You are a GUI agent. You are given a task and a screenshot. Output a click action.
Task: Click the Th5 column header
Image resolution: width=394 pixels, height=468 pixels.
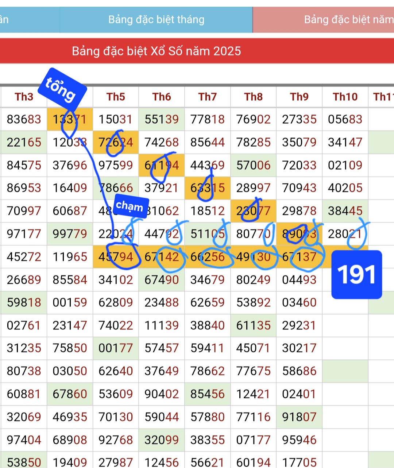116,97
